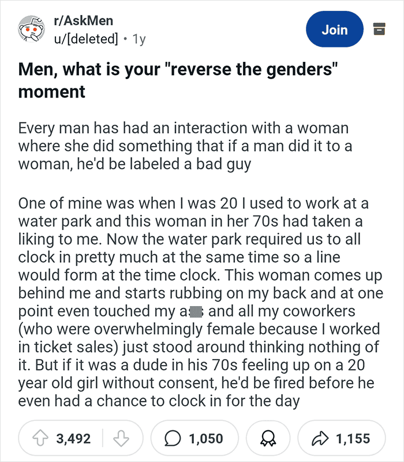Click the 1,050 comments count
This screenshot has width=404, height=462.
tap(206, 438)
